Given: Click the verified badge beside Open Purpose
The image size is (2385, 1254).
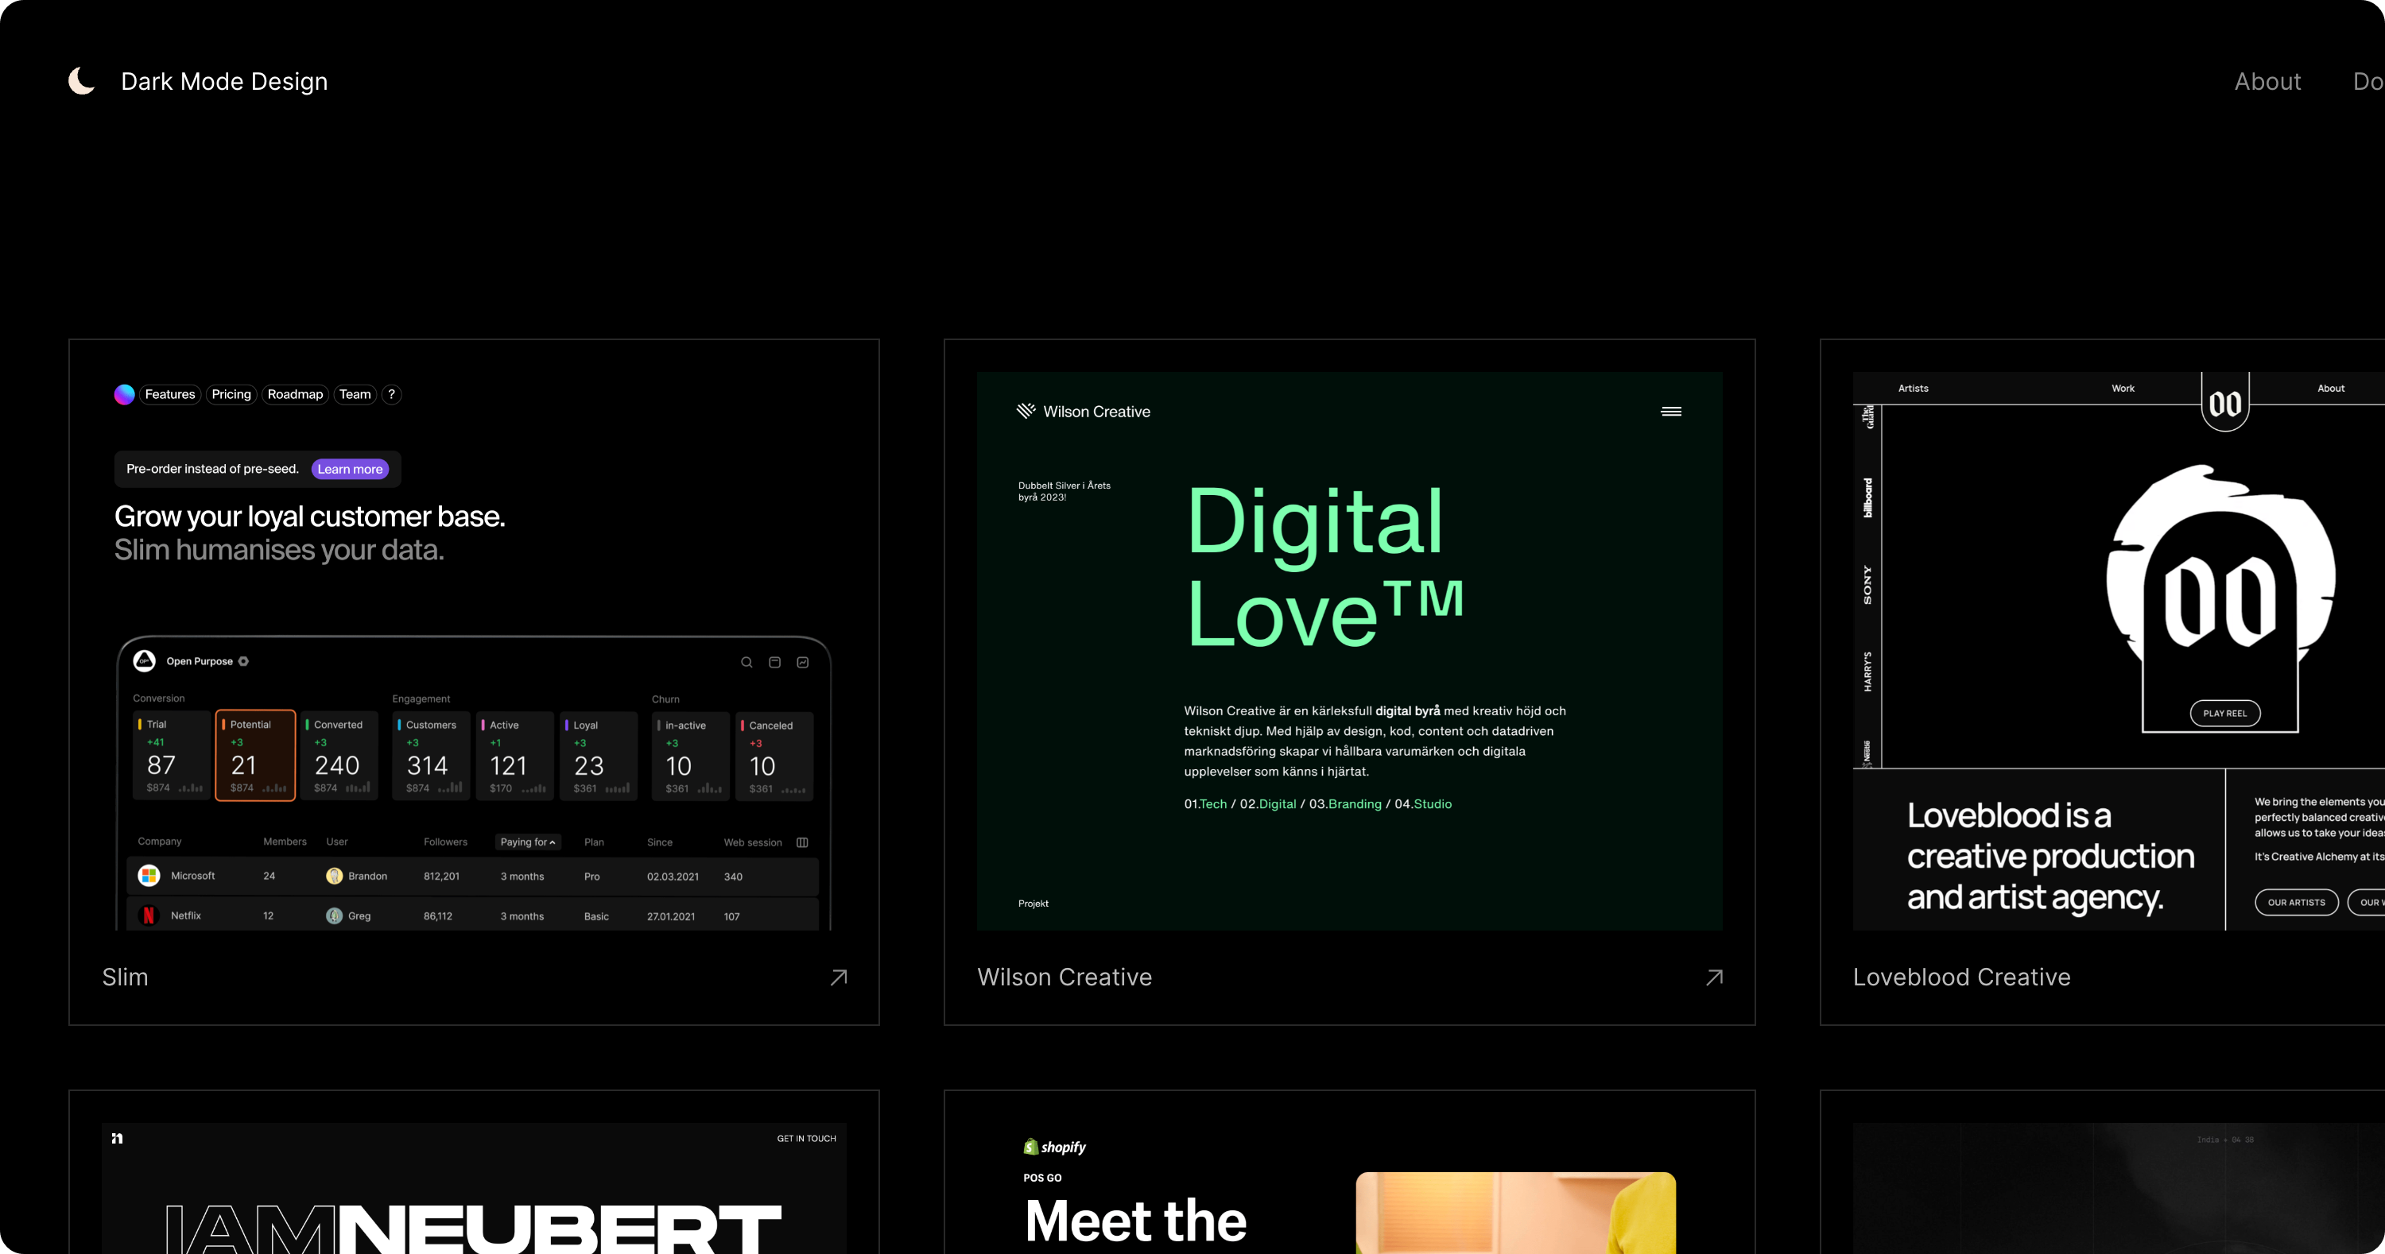Looking at the screenshot, I should [243, 662].
